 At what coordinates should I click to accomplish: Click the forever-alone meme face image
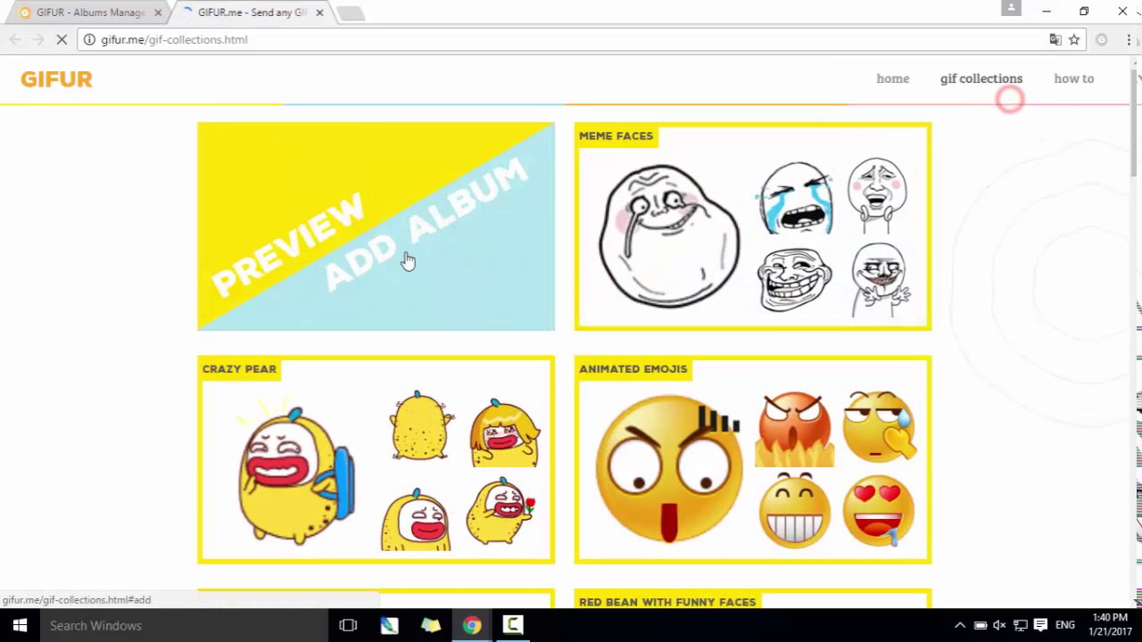point(670,237)
